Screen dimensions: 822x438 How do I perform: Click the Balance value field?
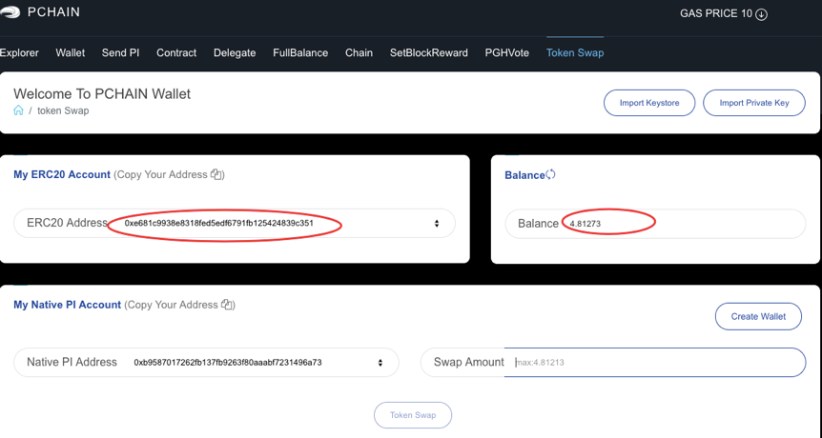click(x=655, y=224)
